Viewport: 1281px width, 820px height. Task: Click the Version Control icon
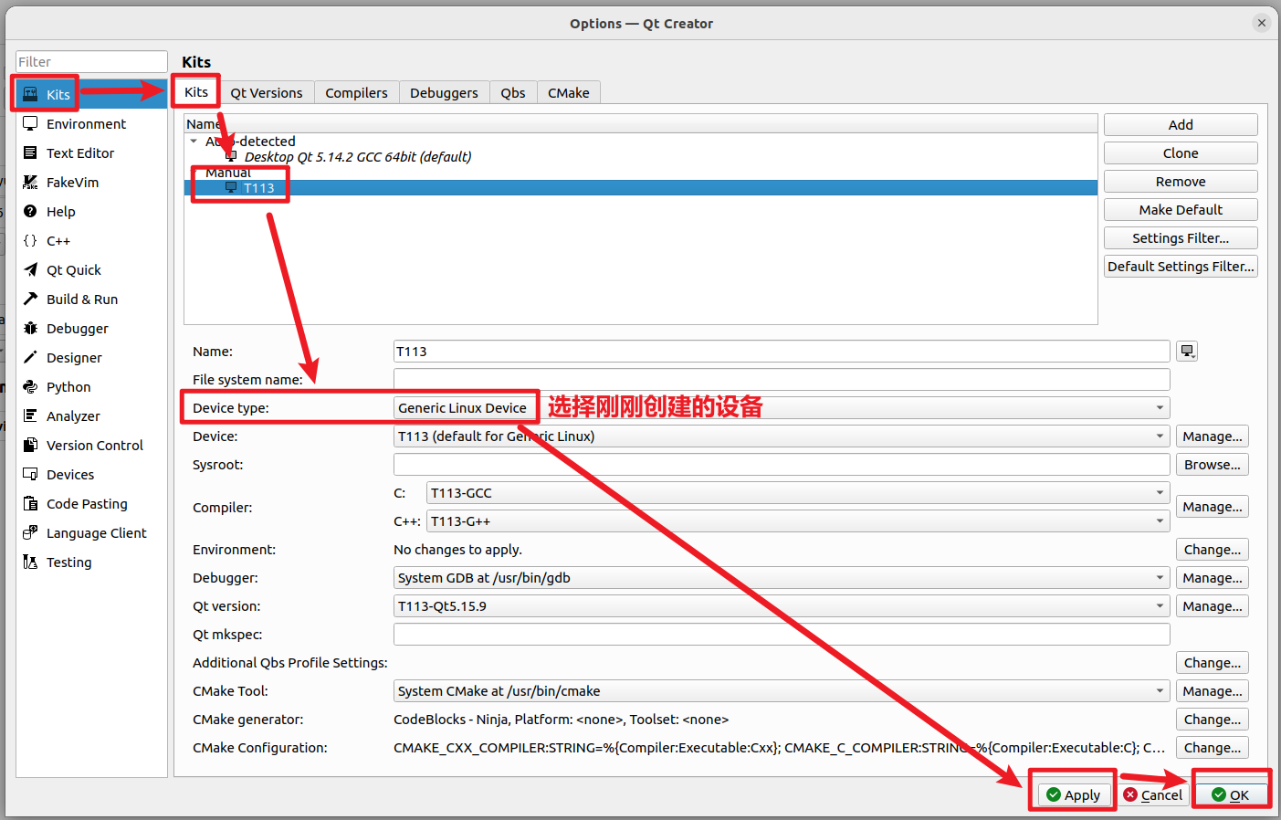[x=30, y=445]
